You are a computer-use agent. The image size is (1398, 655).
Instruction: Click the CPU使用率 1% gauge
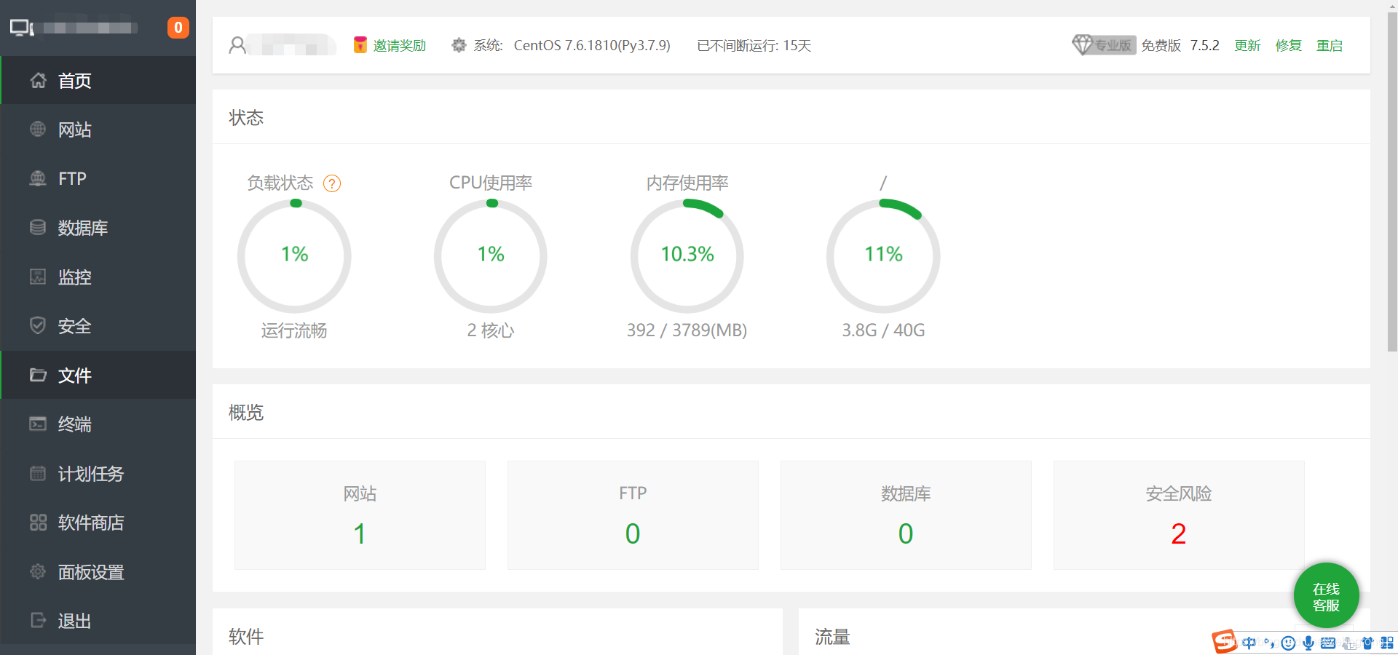[x=491, y=256]
